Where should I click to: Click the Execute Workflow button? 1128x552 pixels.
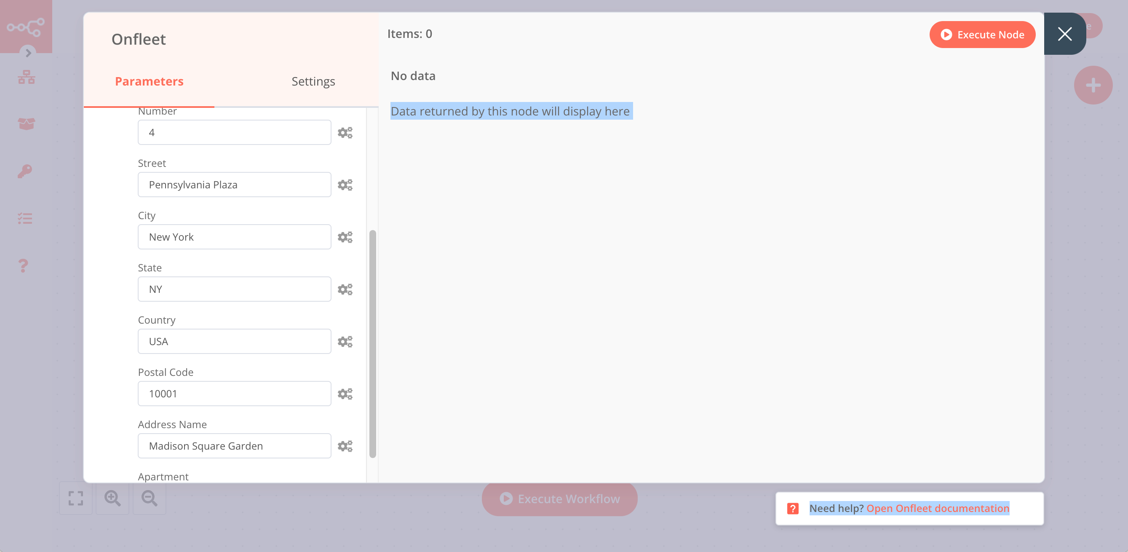click(x=559, y=498)
